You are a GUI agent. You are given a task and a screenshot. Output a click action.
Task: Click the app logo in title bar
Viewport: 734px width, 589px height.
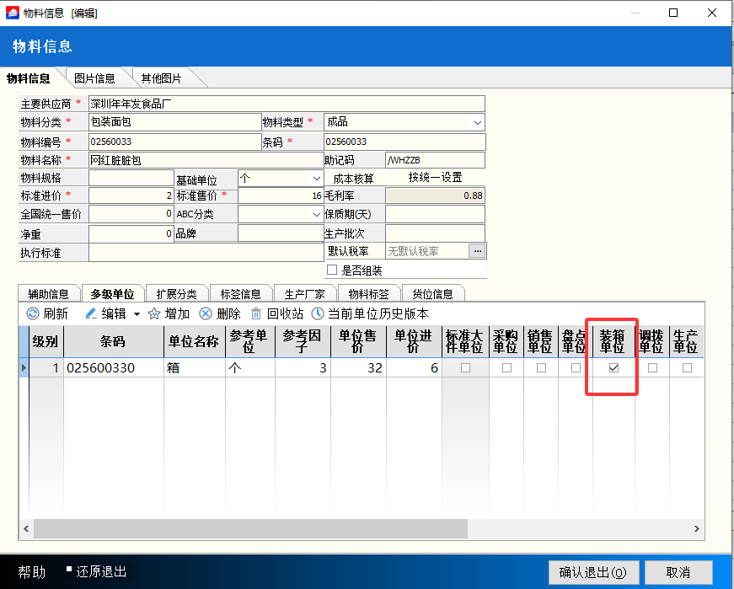coord(13,13)
